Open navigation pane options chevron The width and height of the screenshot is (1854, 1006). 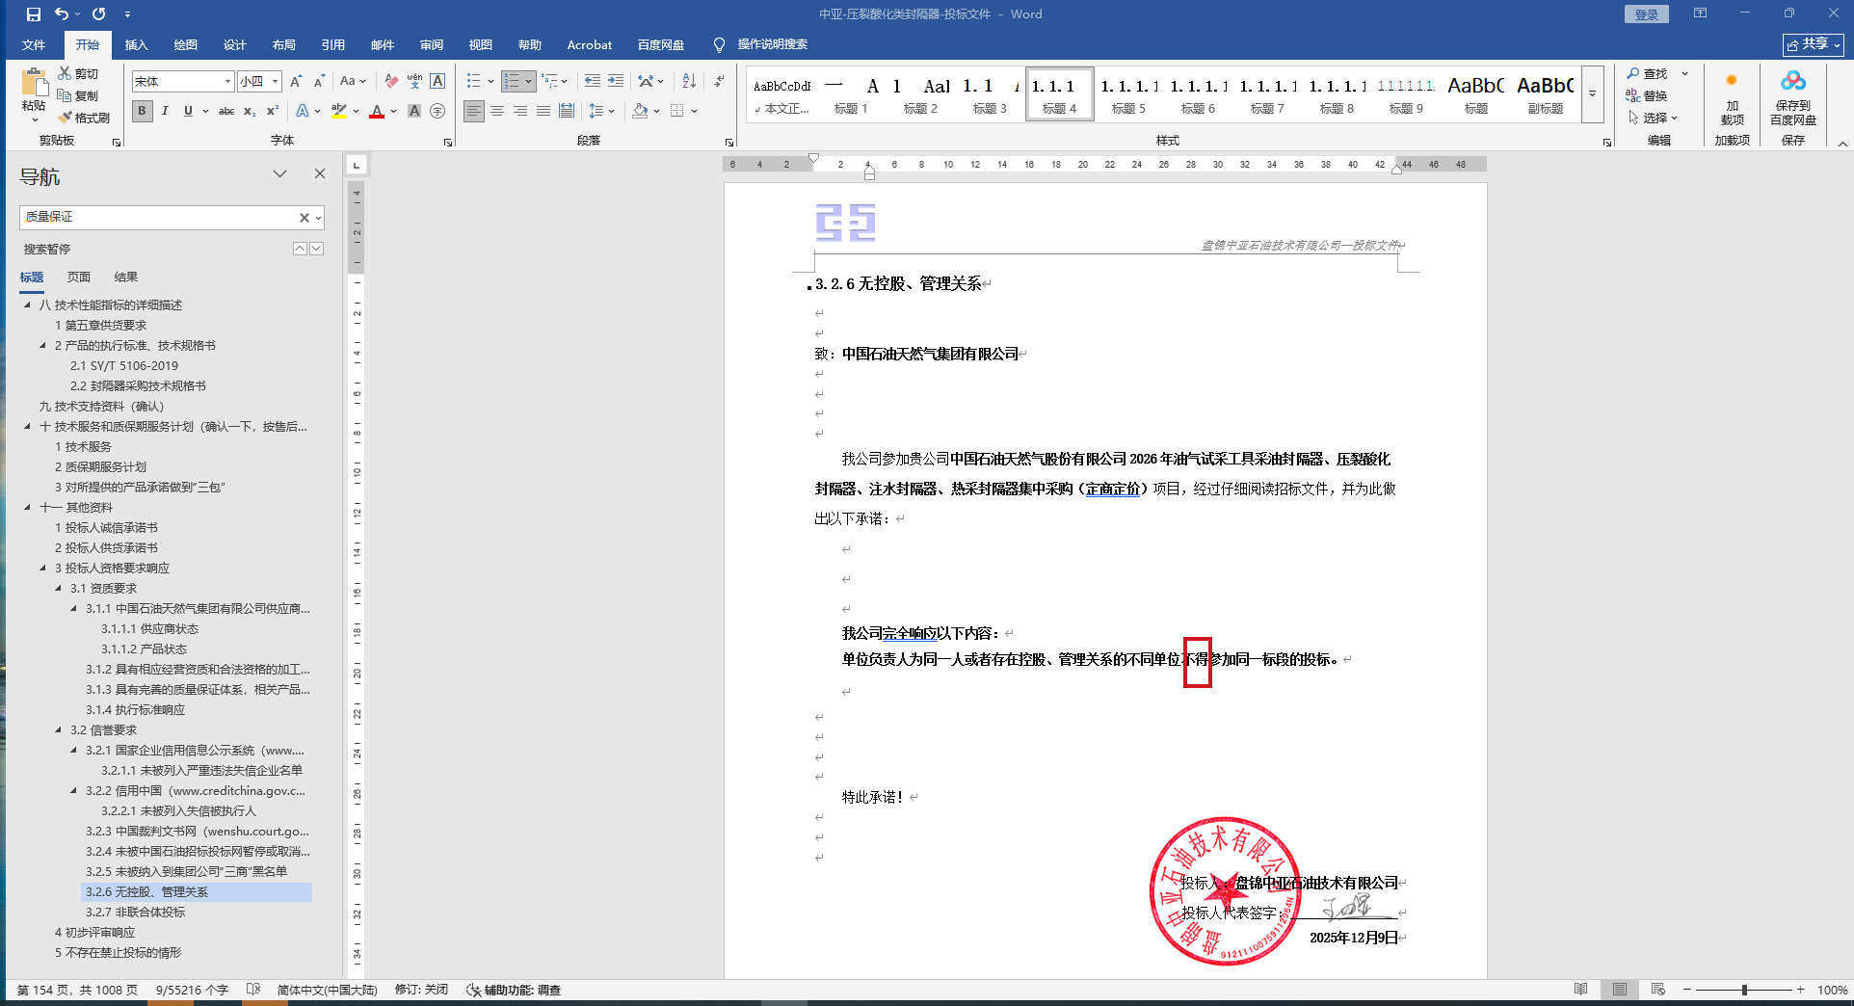click(279, 173)
